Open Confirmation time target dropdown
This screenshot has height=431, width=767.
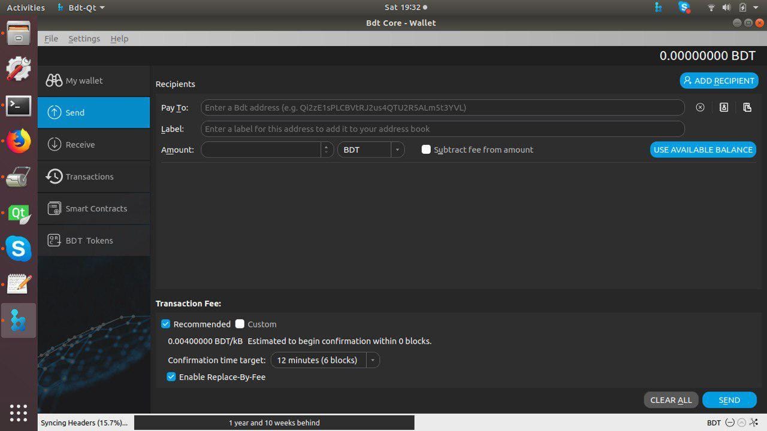click(325, 360)
